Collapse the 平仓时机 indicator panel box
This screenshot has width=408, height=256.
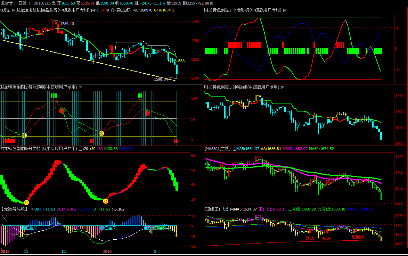point(285,10)
